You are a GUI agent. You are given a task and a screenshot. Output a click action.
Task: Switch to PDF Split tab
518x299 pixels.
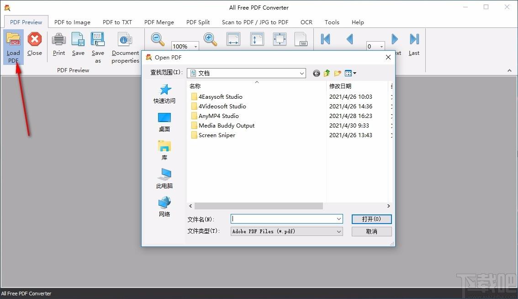[198, 22]
